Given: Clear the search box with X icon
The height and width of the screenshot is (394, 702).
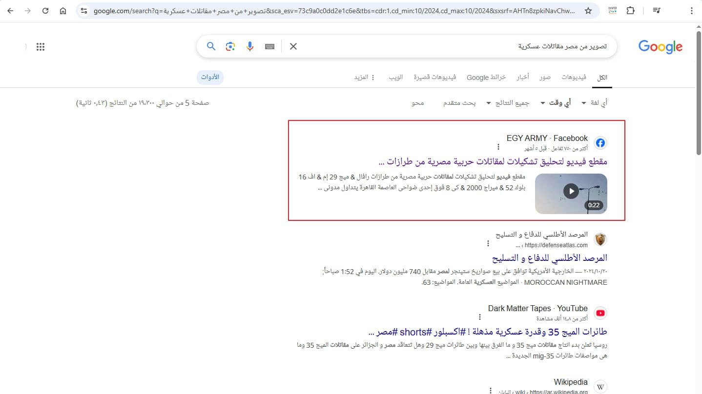Looking at the screenshot, I should (x=293, y=46).
